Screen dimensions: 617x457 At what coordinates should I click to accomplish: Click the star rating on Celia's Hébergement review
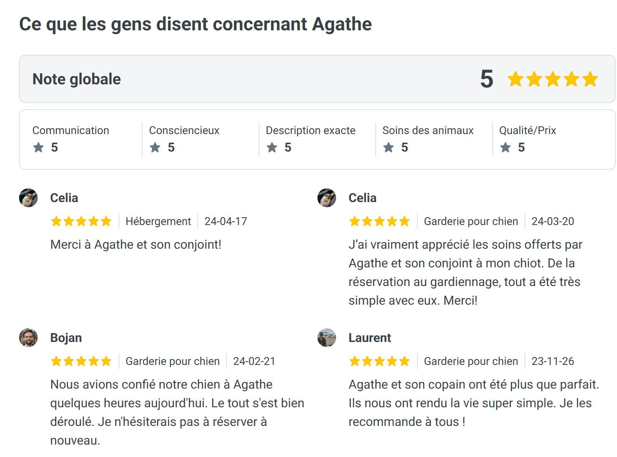[81, 222]
